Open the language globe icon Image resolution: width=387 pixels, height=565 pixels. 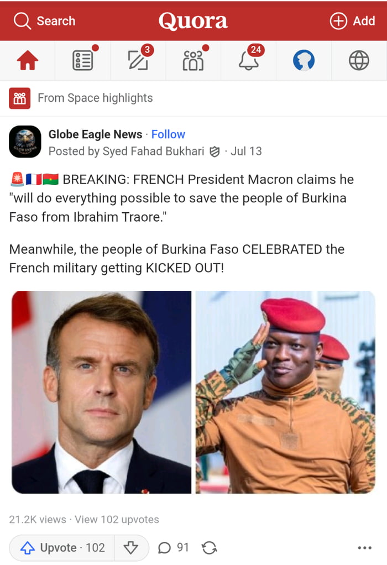[359, 61]
